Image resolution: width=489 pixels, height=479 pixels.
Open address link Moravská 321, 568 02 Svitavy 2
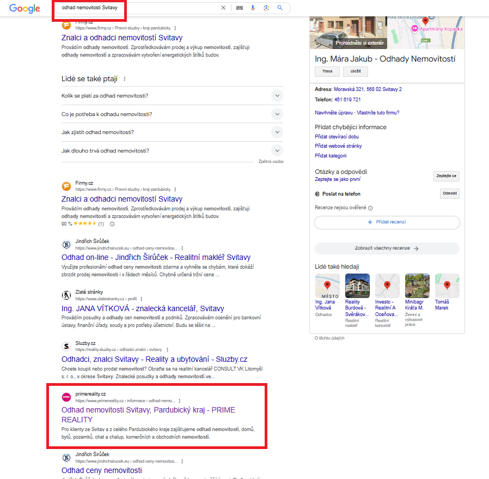[368, 89]
